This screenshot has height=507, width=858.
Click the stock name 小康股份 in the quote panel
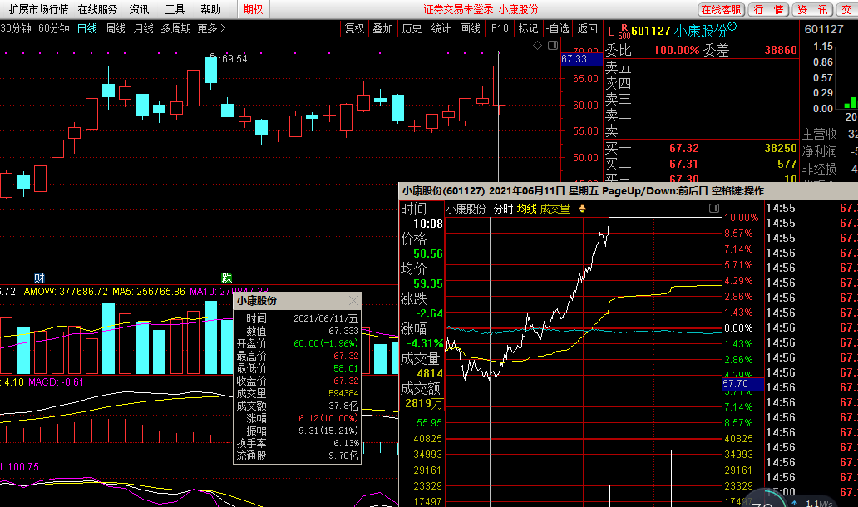(700, 32)
